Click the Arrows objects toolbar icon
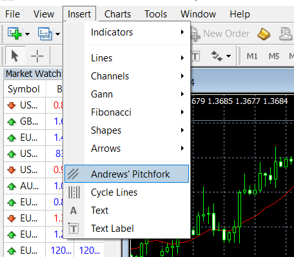Screen dimensions: 294x257 (x=217, y=56)
